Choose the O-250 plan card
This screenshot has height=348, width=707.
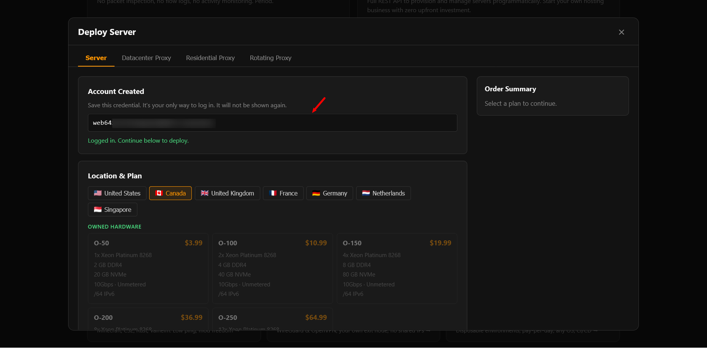point(272,319)
